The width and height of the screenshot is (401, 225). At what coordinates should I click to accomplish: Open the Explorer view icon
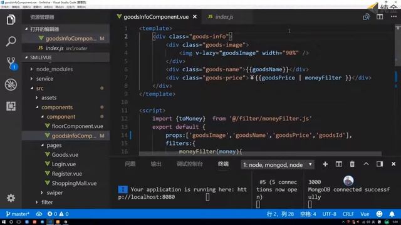pos(11,19)
